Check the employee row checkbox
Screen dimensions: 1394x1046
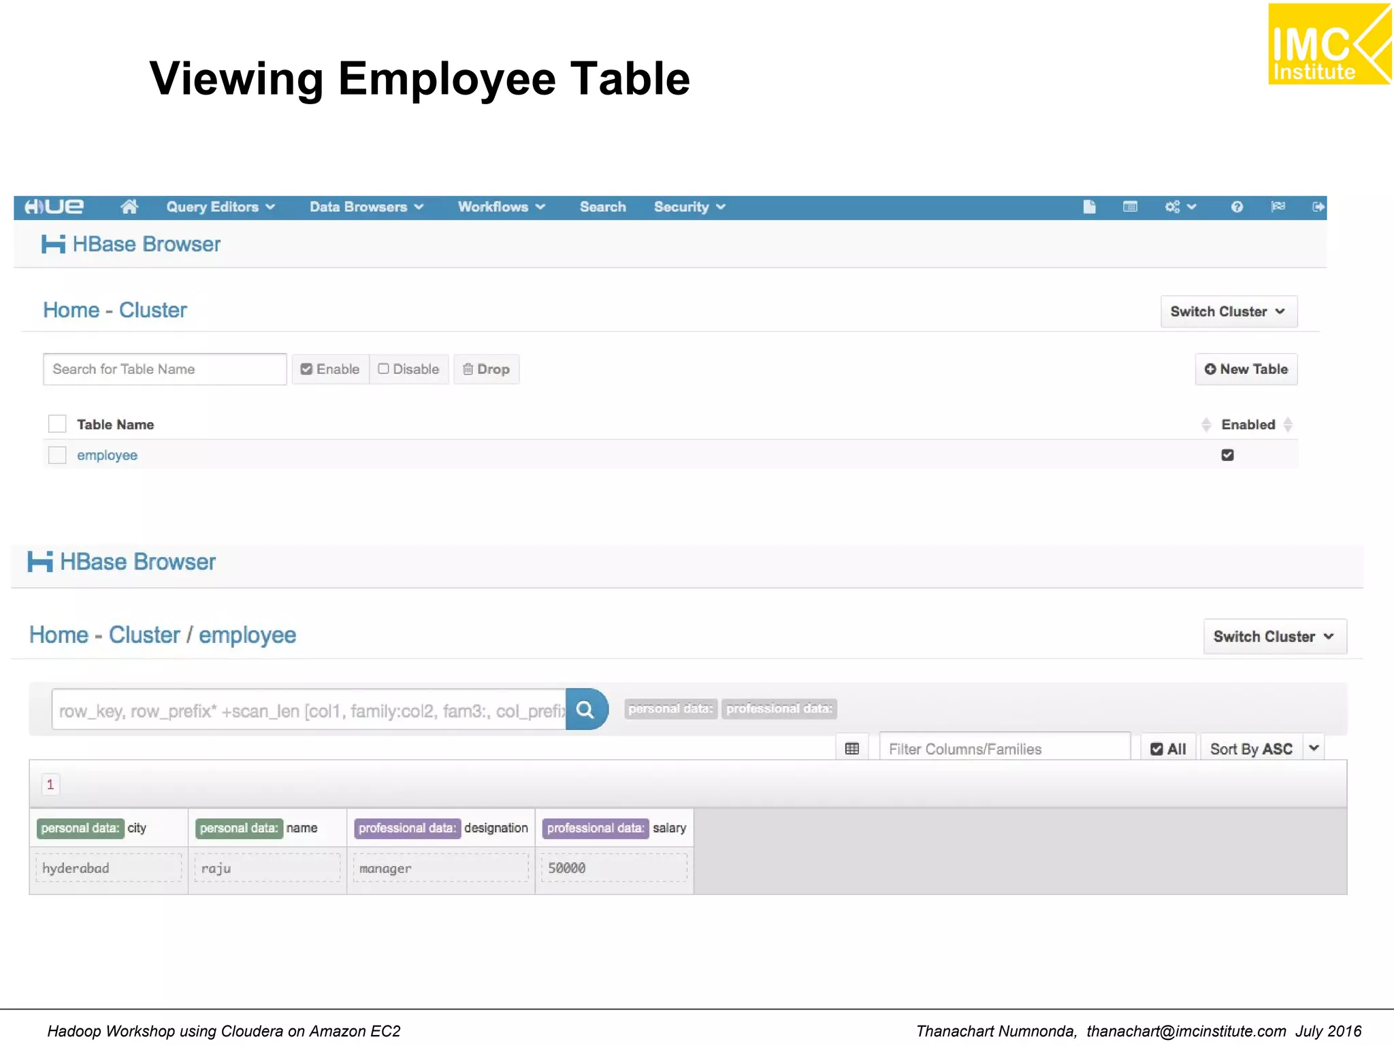click(x=57, y=455)
